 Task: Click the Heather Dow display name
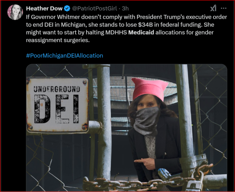tap(44, 8)
